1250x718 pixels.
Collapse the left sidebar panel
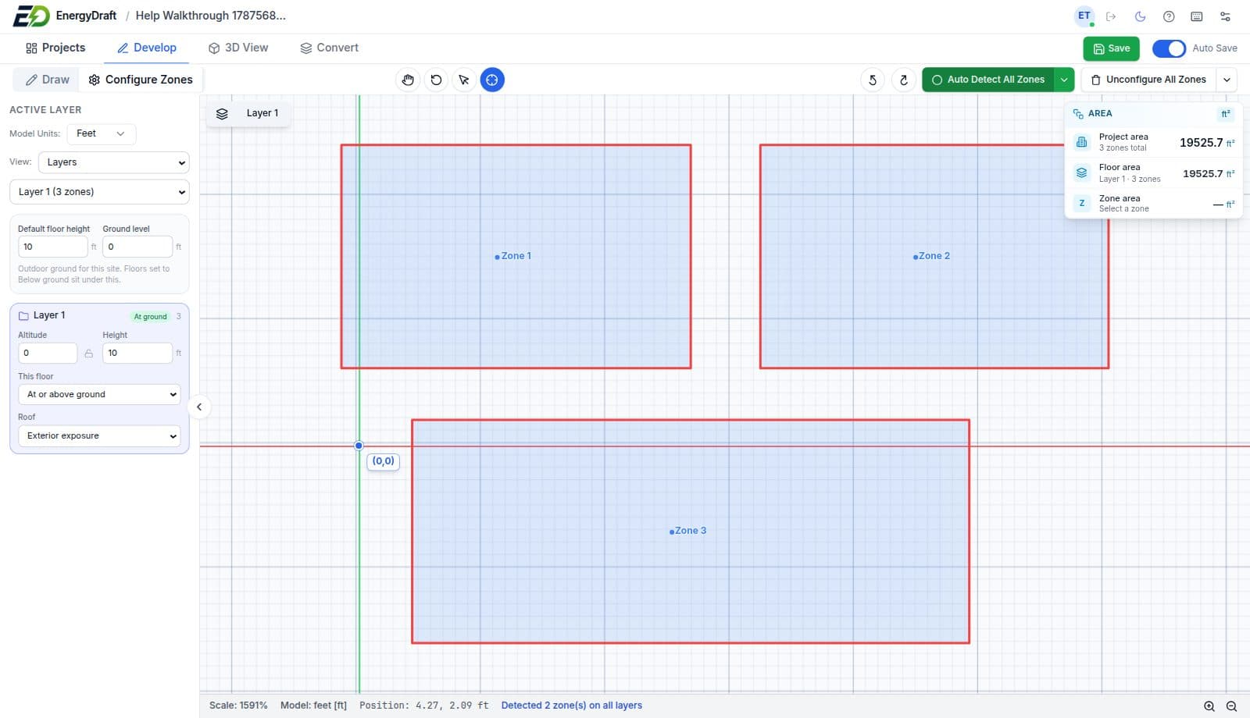click(199, 407)
